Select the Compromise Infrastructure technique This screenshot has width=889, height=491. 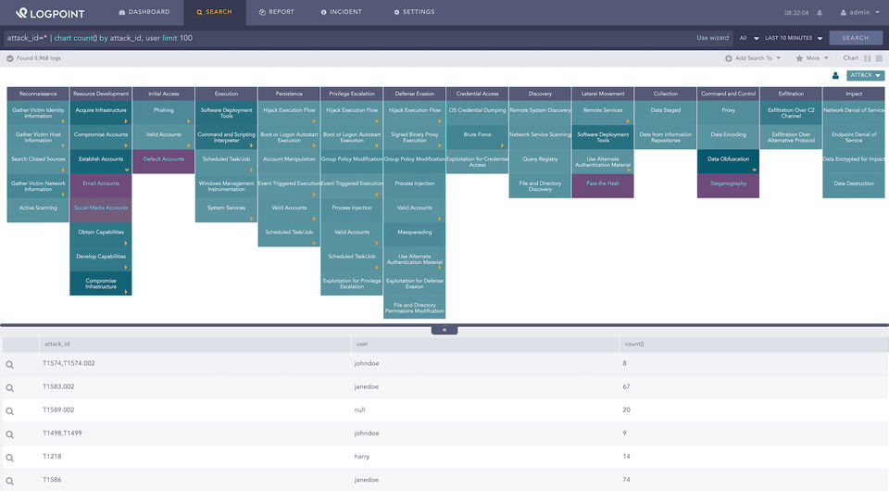(101, 283)
